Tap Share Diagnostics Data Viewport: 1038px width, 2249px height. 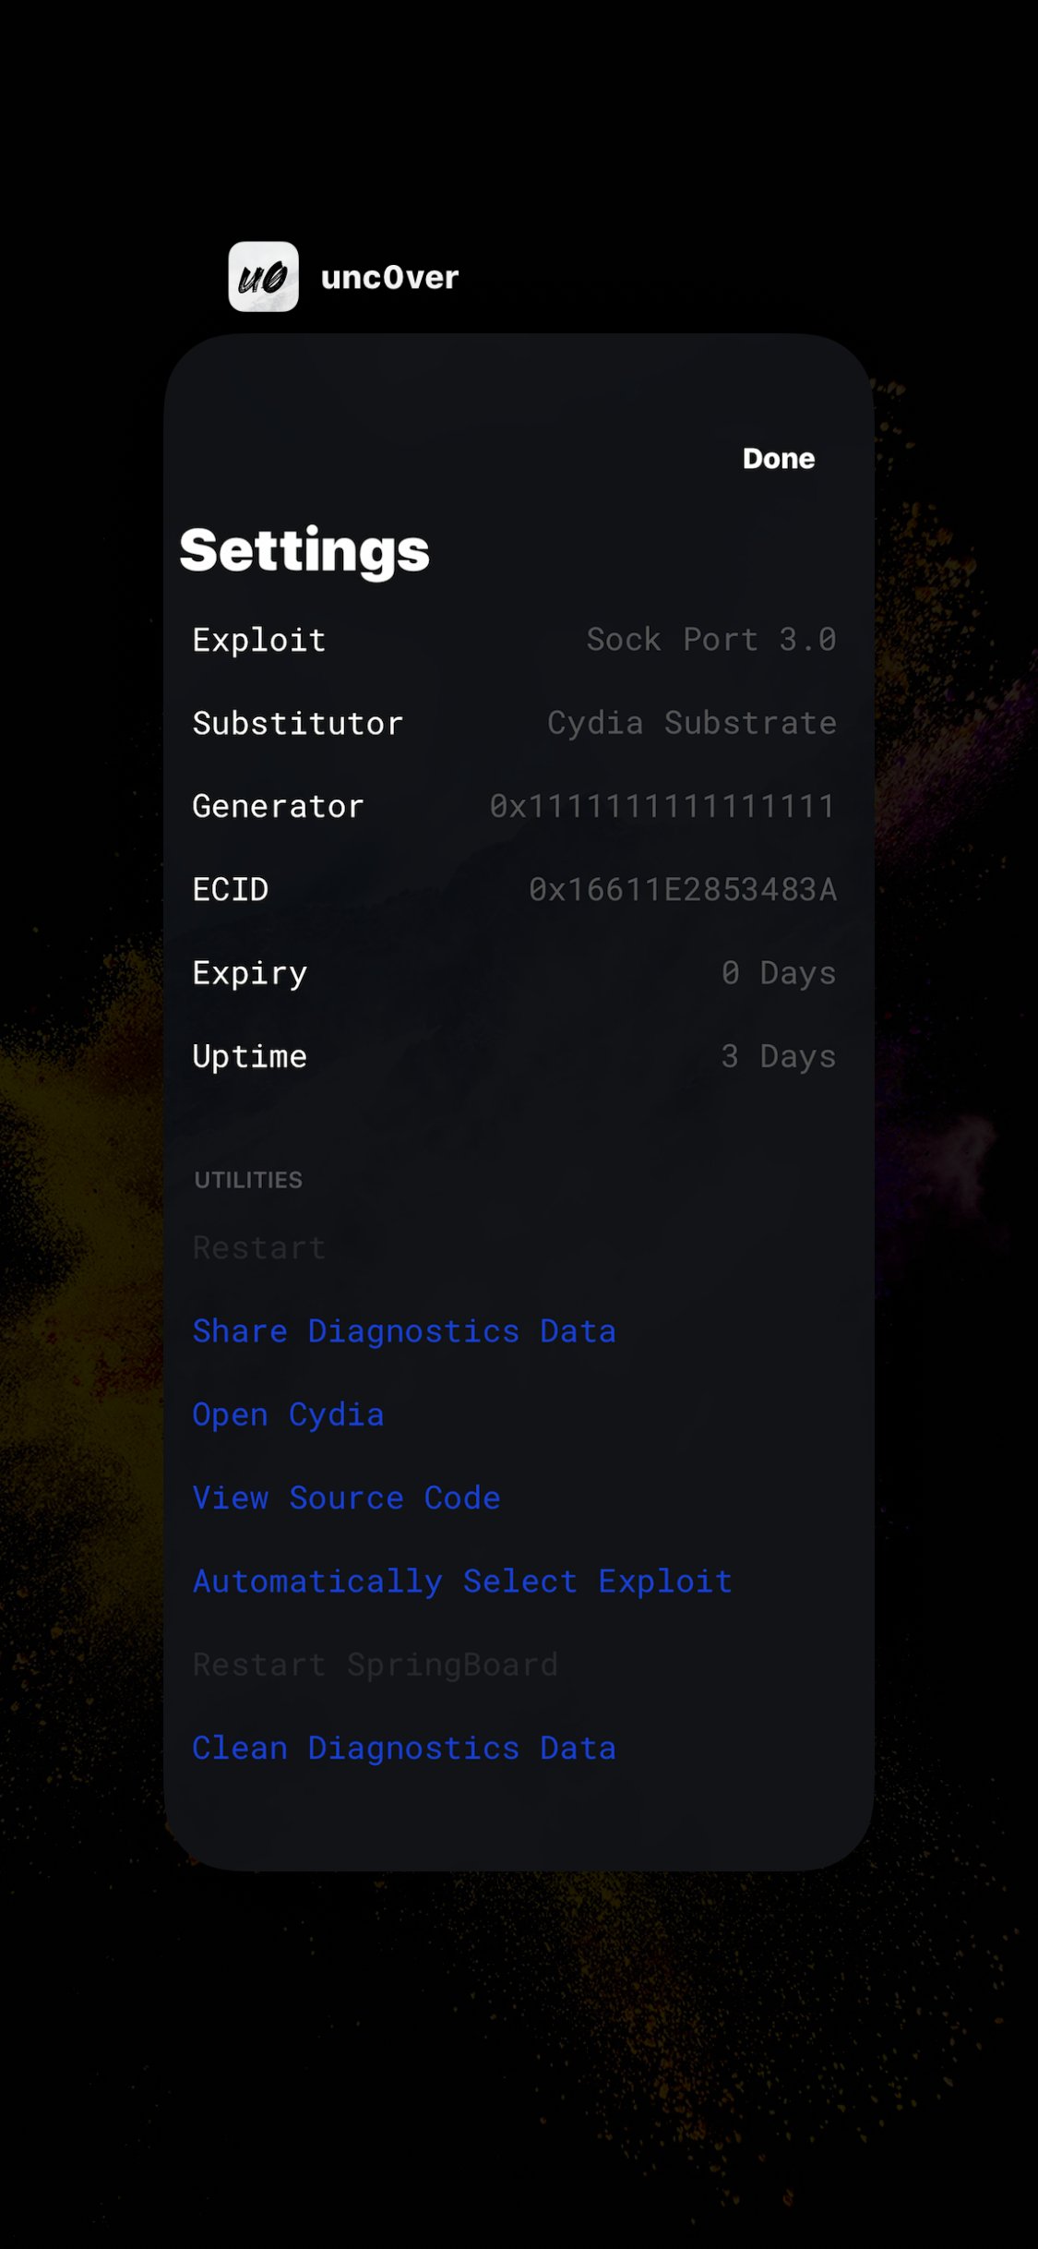(x=404, y=1331)
